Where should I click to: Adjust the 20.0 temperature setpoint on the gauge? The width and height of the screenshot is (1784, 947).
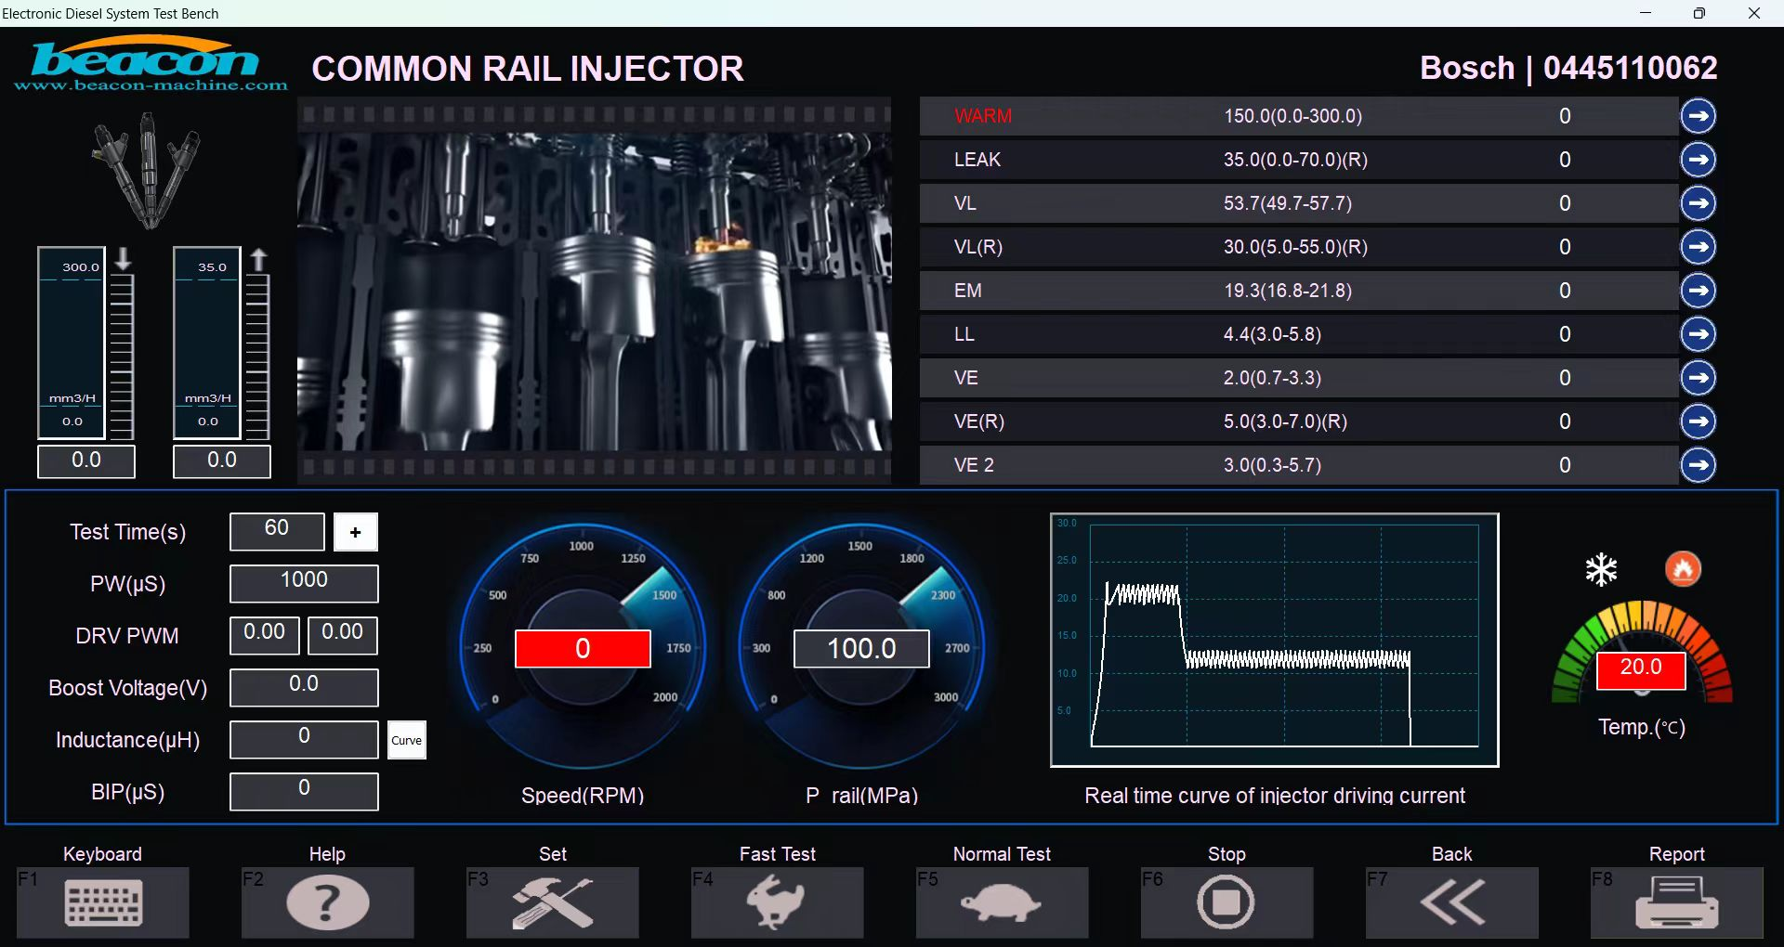pyautogui.click(x=1641, y=668)
